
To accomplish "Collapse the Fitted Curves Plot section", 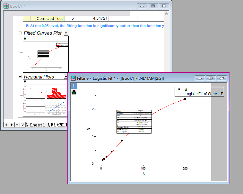I will pyautogui.click(x=20, y=33).
